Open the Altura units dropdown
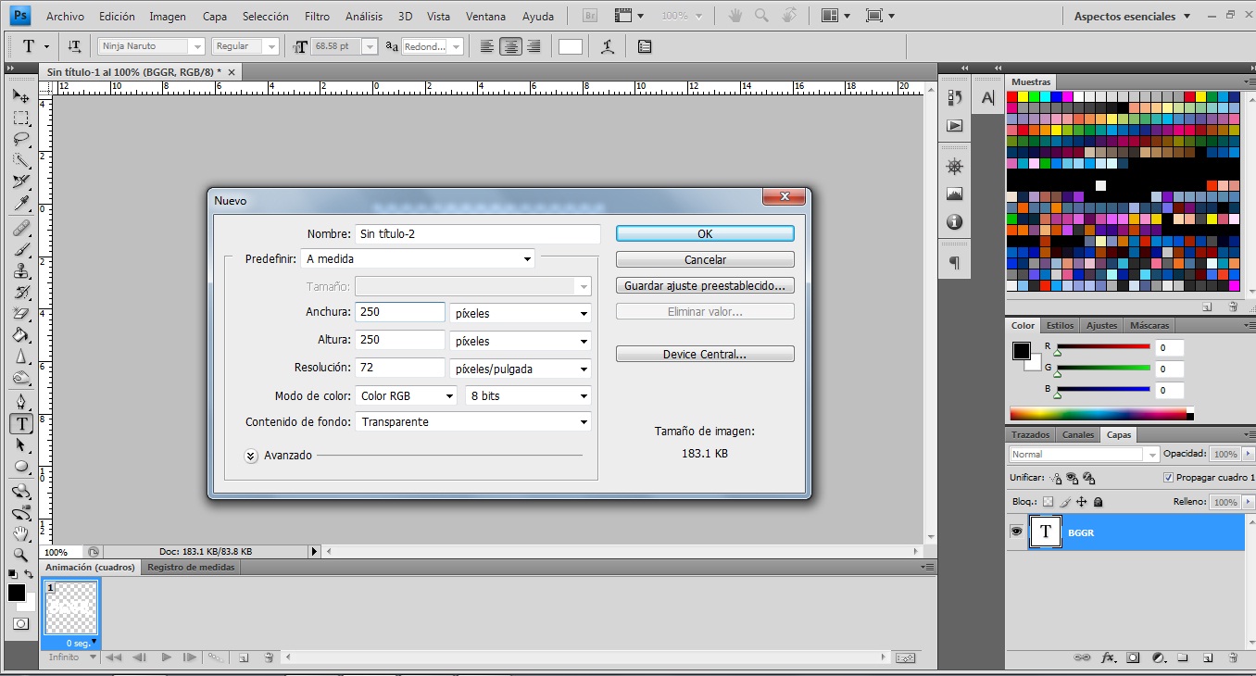 (521, 341)
